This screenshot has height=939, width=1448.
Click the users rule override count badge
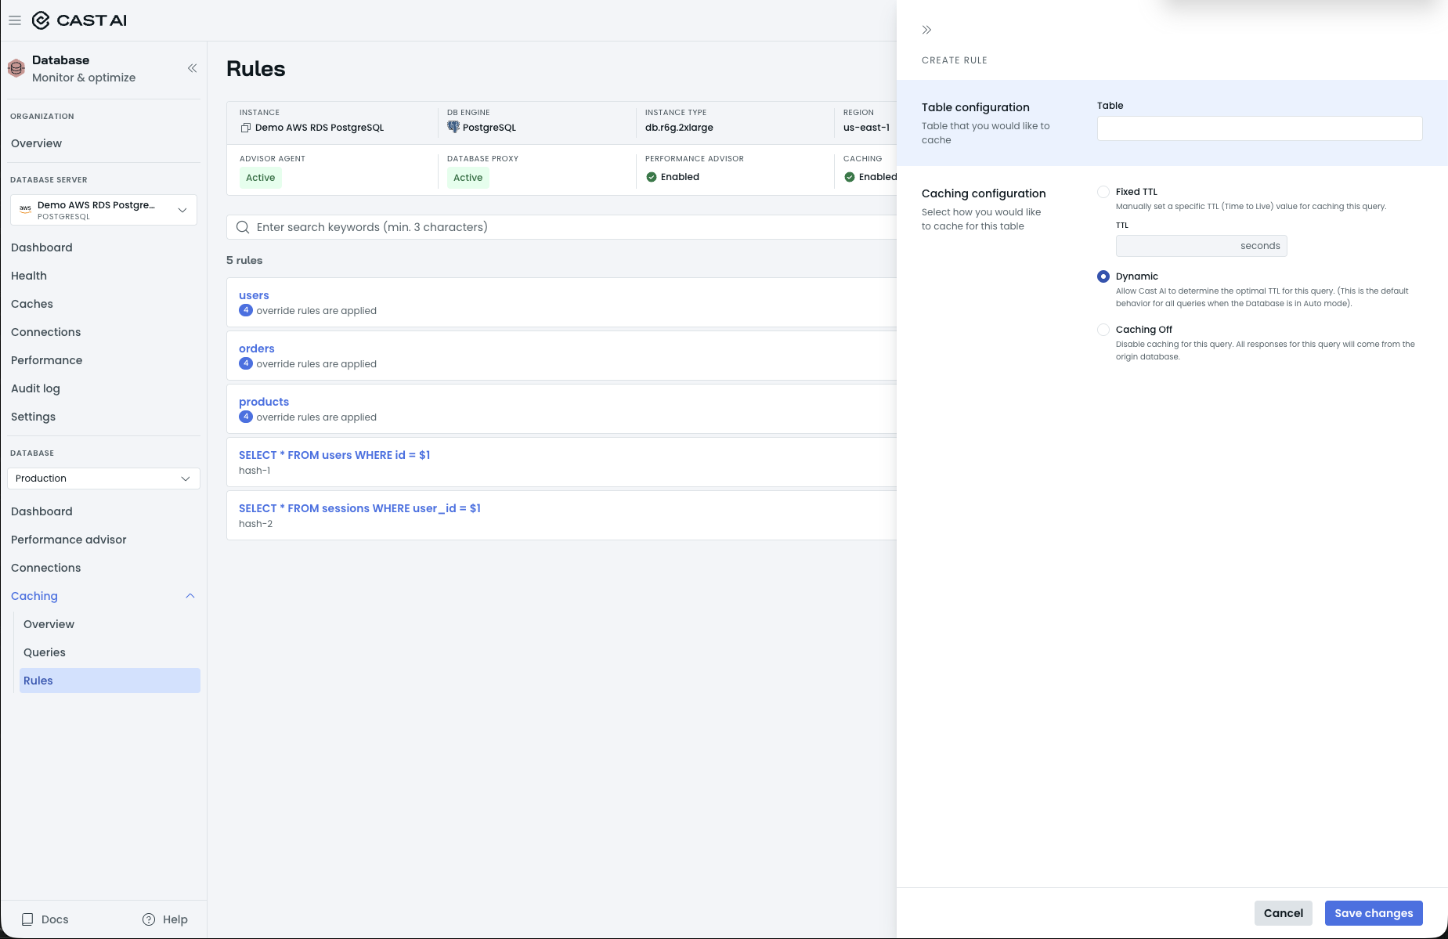click(x=246, y=310)
